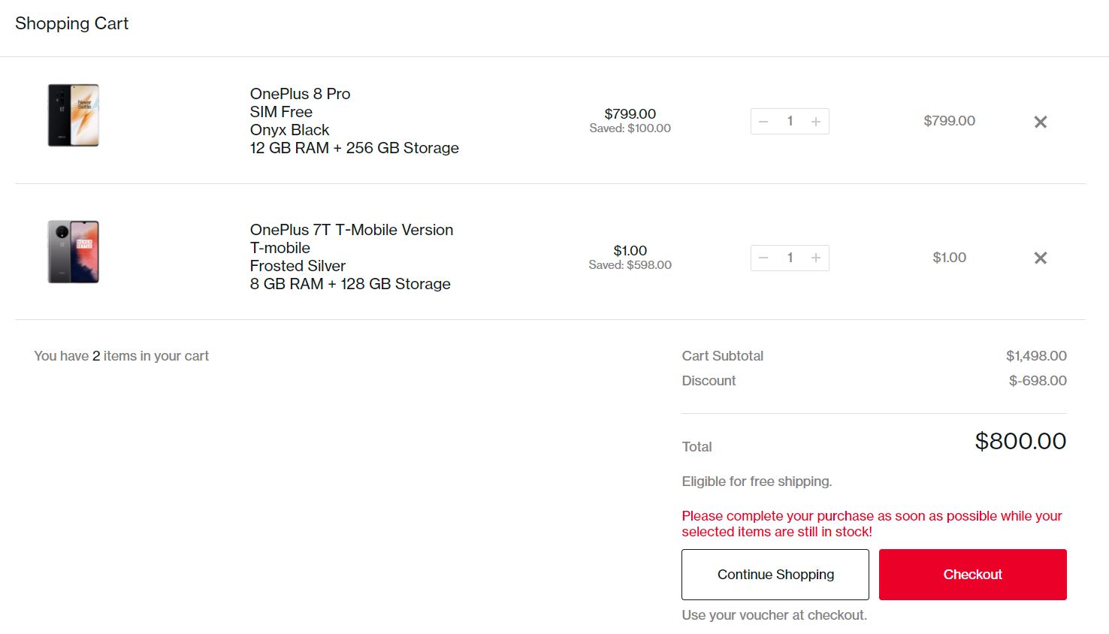Remove OnePlus 7T T-Mobile from cart
Screen dimensions: 1109x634
tap(1040, 258)
